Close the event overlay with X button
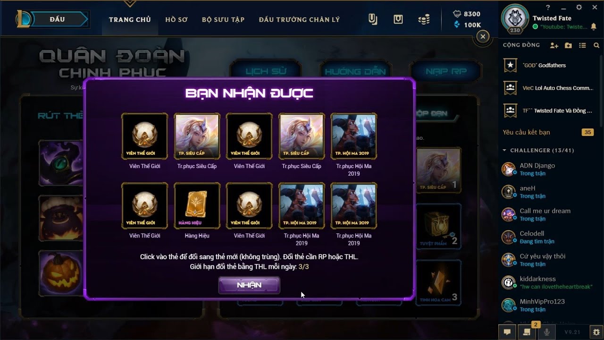Viewport: 604px width, 340px height. pos(482,36)
